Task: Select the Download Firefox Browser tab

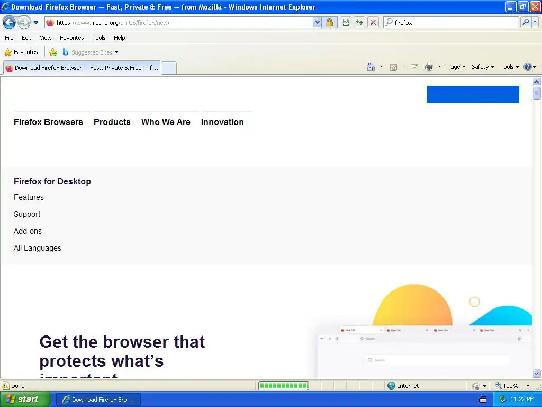Action: tap(82, 68)
